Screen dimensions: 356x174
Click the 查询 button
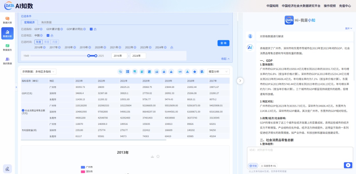point(223,43)
